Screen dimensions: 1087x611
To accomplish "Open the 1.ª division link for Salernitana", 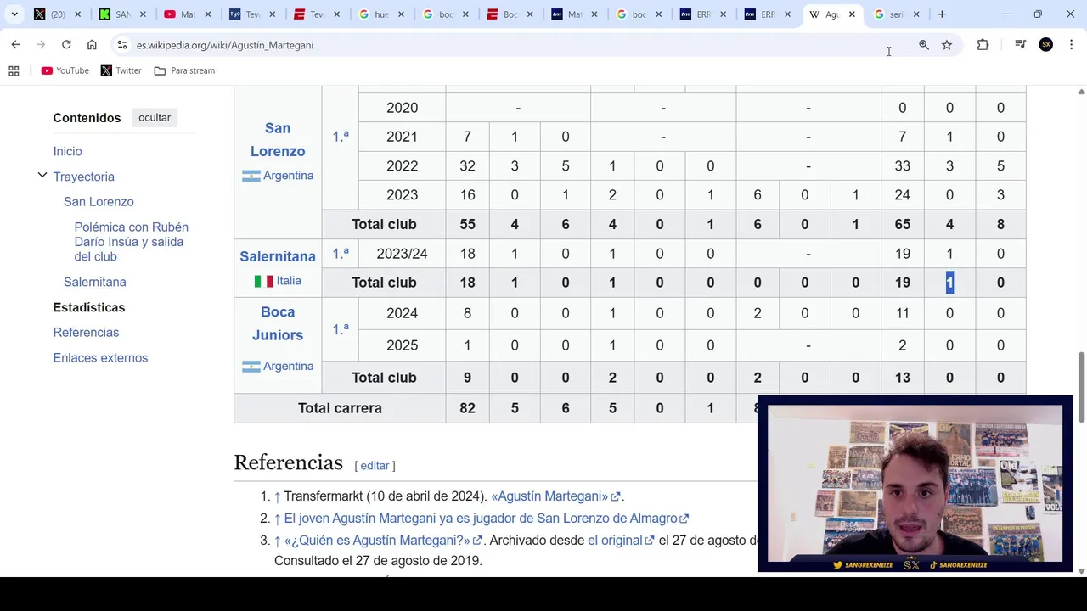I will pos(341,253).
